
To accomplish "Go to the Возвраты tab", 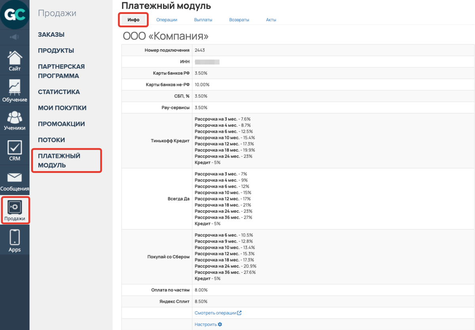I will click(x=239, y=20).
